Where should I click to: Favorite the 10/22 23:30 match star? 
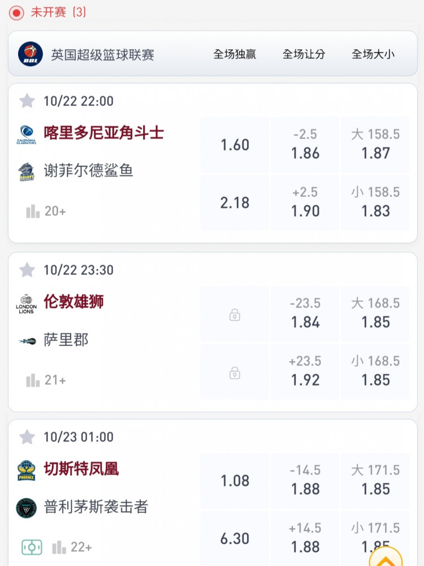point(27,269)
